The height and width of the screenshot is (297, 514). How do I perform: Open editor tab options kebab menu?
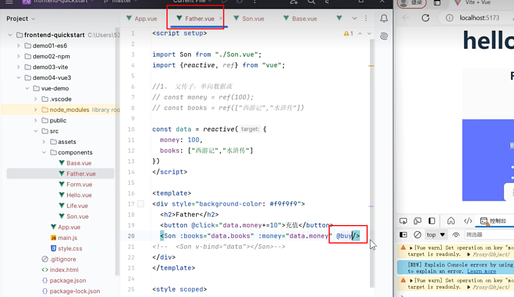tap(366, 18)
